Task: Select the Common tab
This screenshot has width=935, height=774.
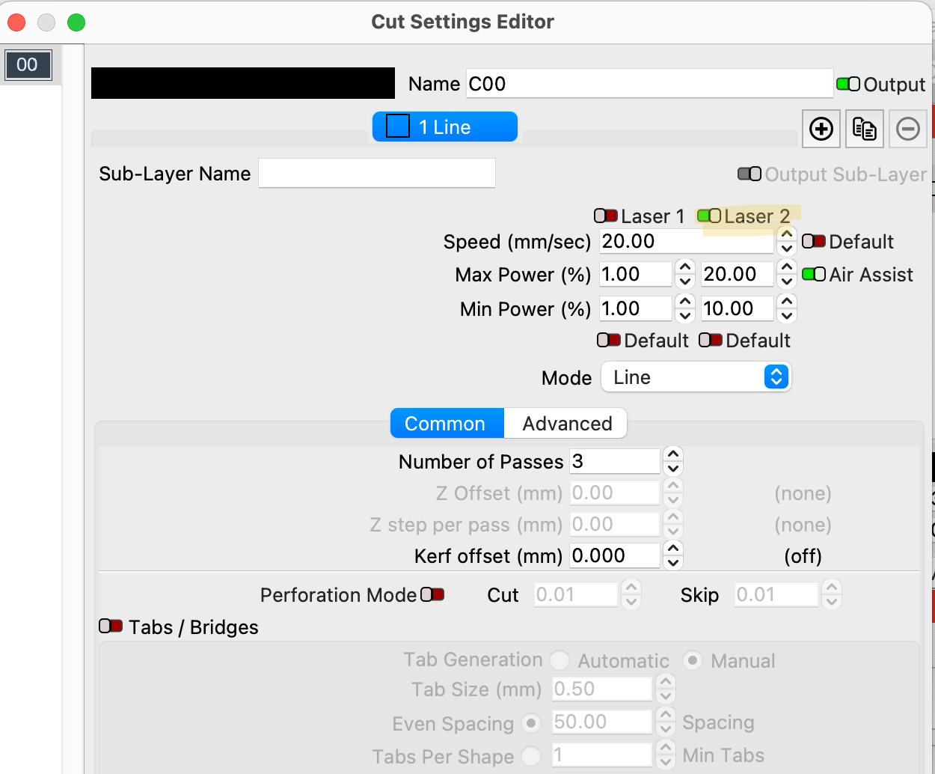Action: [446, 424]
